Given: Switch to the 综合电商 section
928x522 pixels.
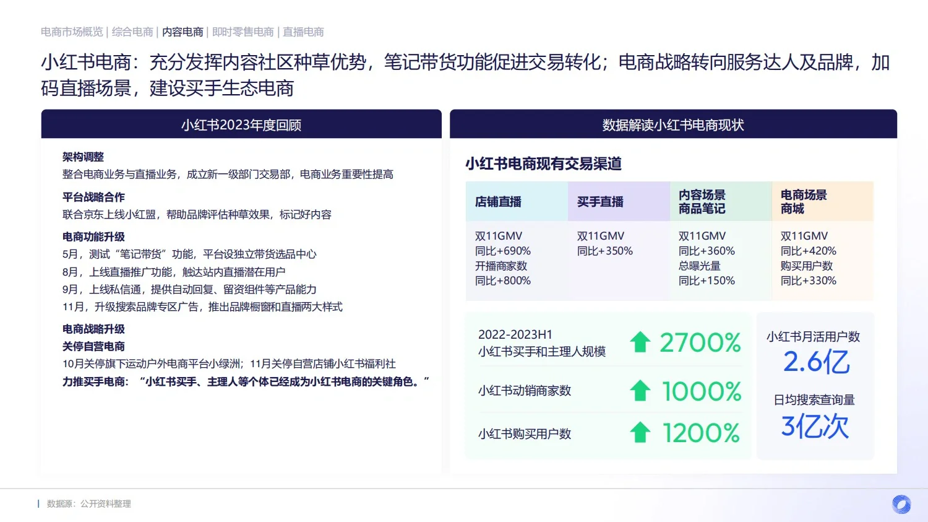Looking at the screenshot, I should click(x=132, y=32).
